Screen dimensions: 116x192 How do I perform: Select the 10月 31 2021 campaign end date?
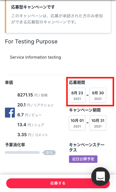pyautogui.click(x=98, y=123)
